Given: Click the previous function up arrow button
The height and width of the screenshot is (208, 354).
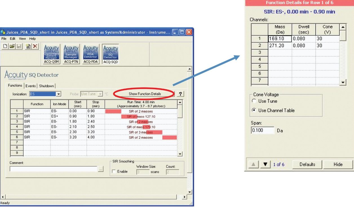Looking at the screenshot, I should pos(253,165).
